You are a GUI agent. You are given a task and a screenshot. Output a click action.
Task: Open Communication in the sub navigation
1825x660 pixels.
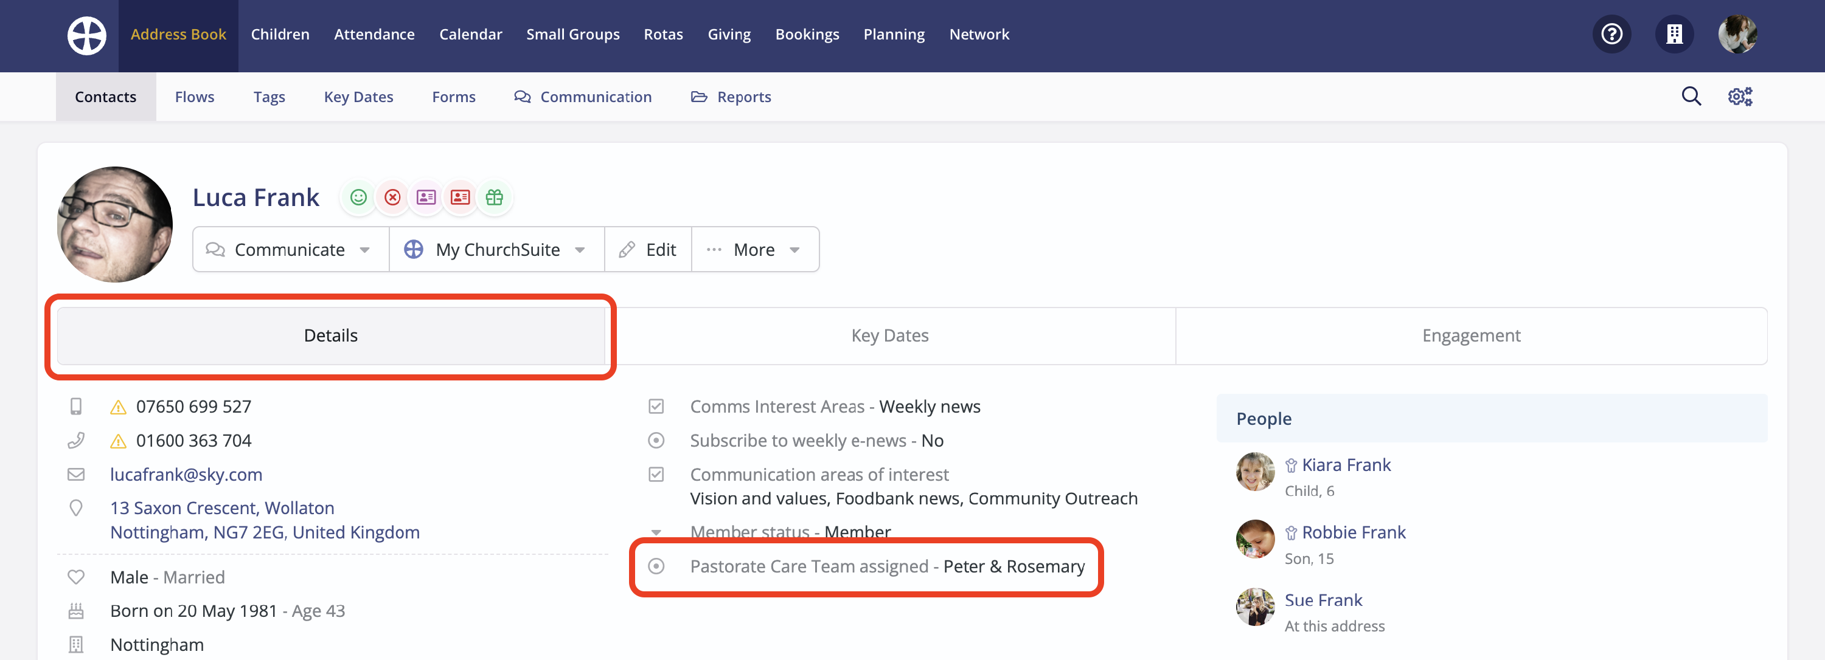coord(582,97)
